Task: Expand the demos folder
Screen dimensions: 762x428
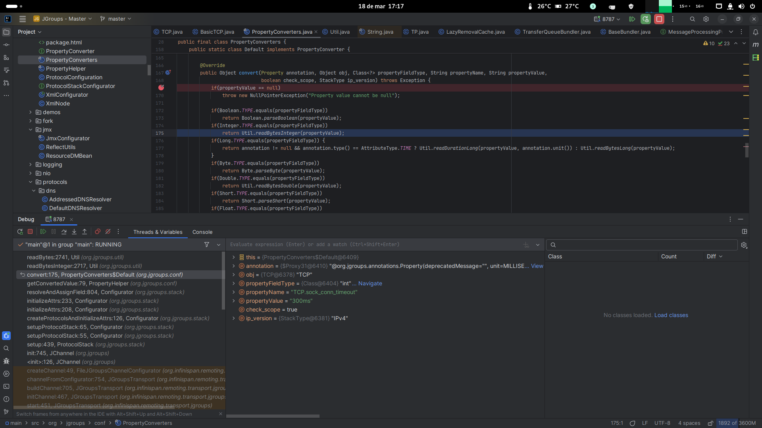Action: coord(31,112)
